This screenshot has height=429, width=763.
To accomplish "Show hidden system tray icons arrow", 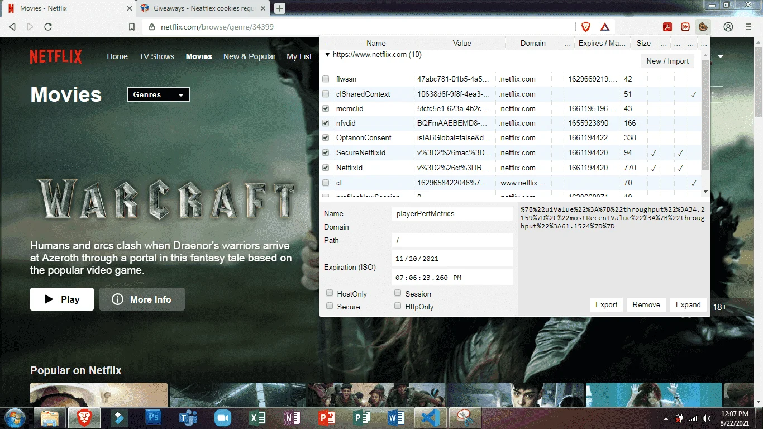I will click(x=665, y=418).
